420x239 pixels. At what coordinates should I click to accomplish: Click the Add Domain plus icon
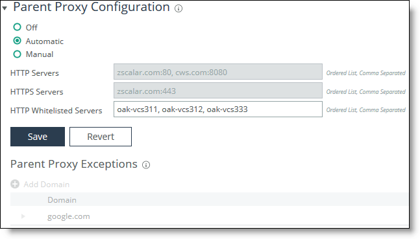[15, 184]
